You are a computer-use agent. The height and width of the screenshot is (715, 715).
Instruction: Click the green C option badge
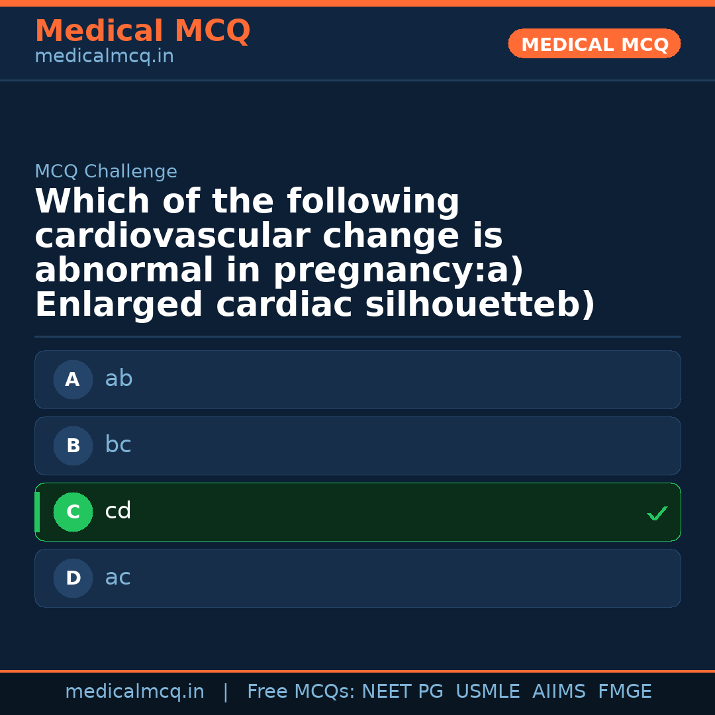(73, 512)
